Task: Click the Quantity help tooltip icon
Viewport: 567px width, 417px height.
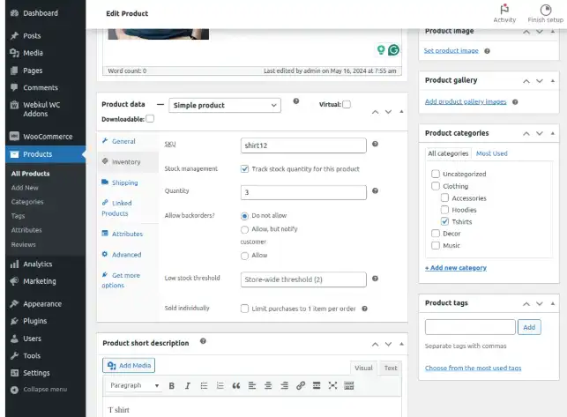Action: 375,190
